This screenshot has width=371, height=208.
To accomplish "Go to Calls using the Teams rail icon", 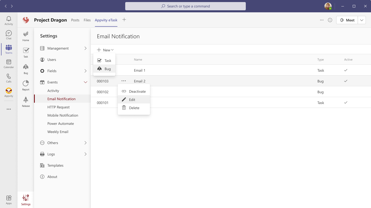I will [x=9, y=78].
